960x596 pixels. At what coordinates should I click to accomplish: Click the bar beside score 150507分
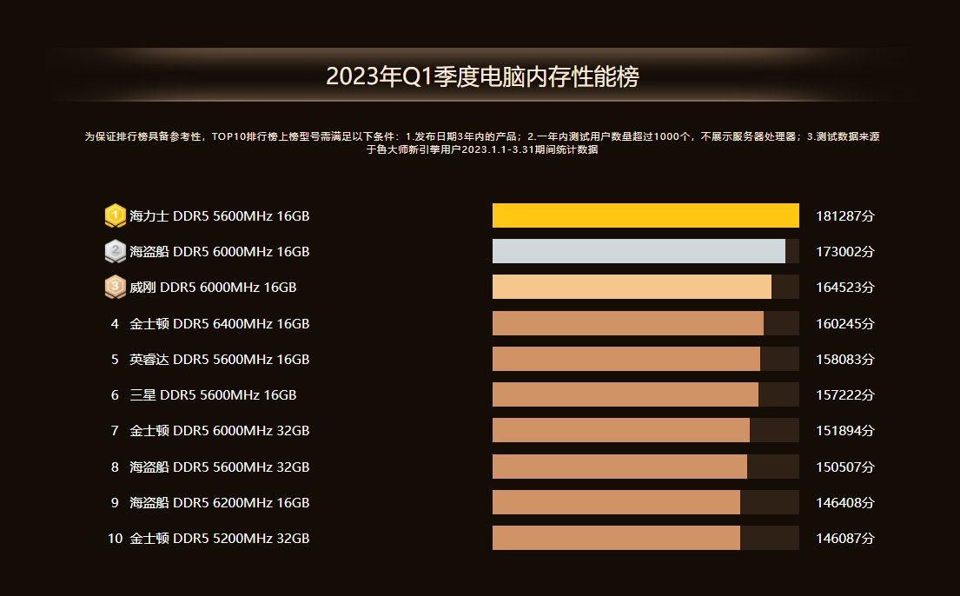click(619, 467)
